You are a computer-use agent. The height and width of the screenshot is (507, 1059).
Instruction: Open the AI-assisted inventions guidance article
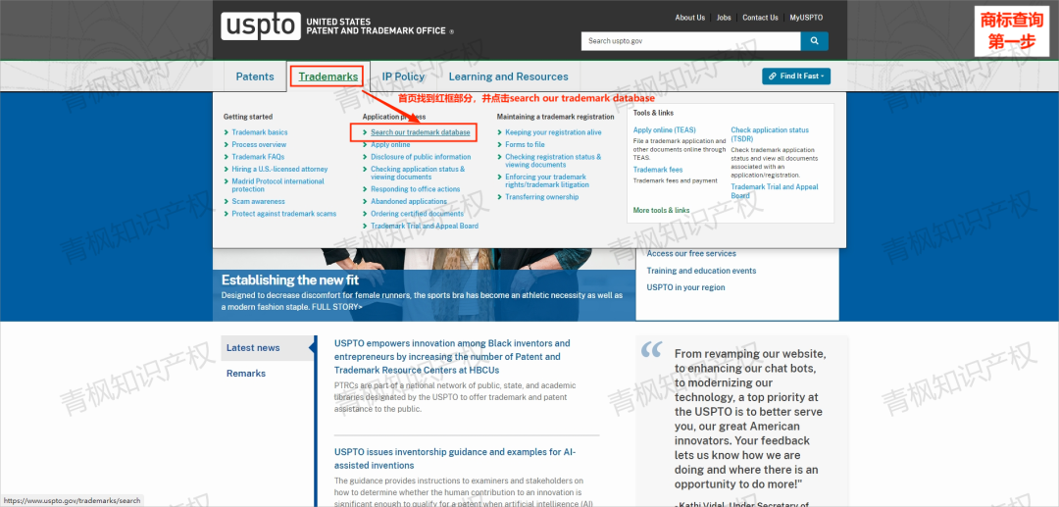(455, 458)
